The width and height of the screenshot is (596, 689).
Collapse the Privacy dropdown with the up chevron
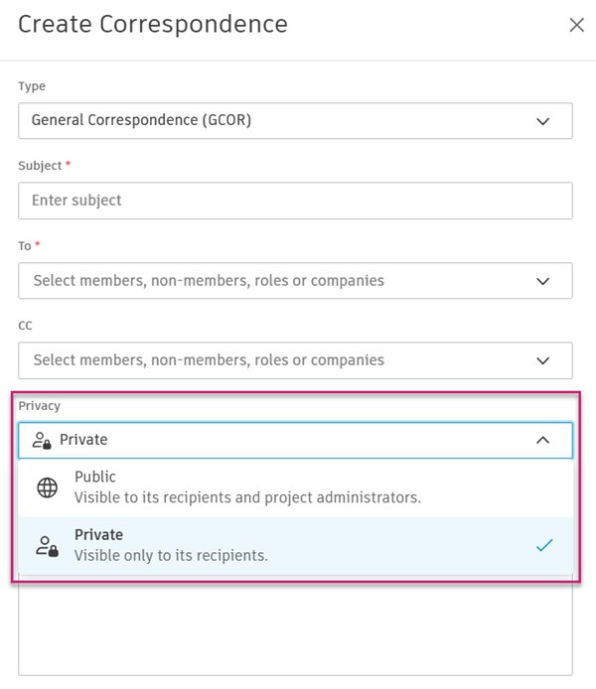[x=542, y=440]
